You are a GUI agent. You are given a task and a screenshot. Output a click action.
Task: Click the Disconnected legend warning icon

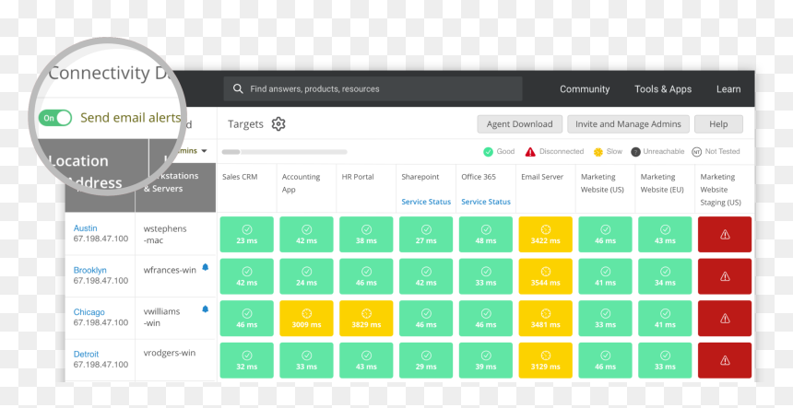pos(530,151)
